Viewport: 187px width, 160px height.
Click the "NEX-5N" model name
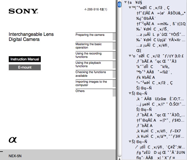pyautogui.click(x=16, y=155)
